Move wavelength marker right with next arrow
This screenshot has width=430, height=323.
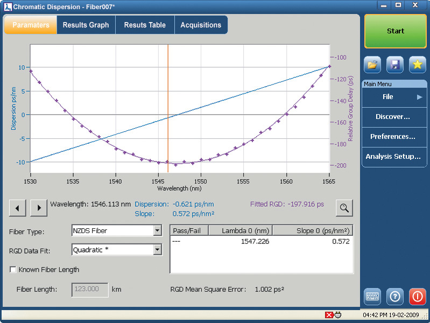39,208
